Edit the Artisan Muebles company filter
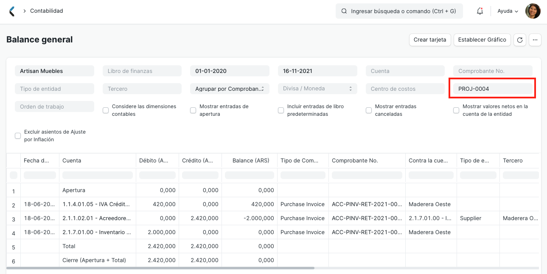 54,71
